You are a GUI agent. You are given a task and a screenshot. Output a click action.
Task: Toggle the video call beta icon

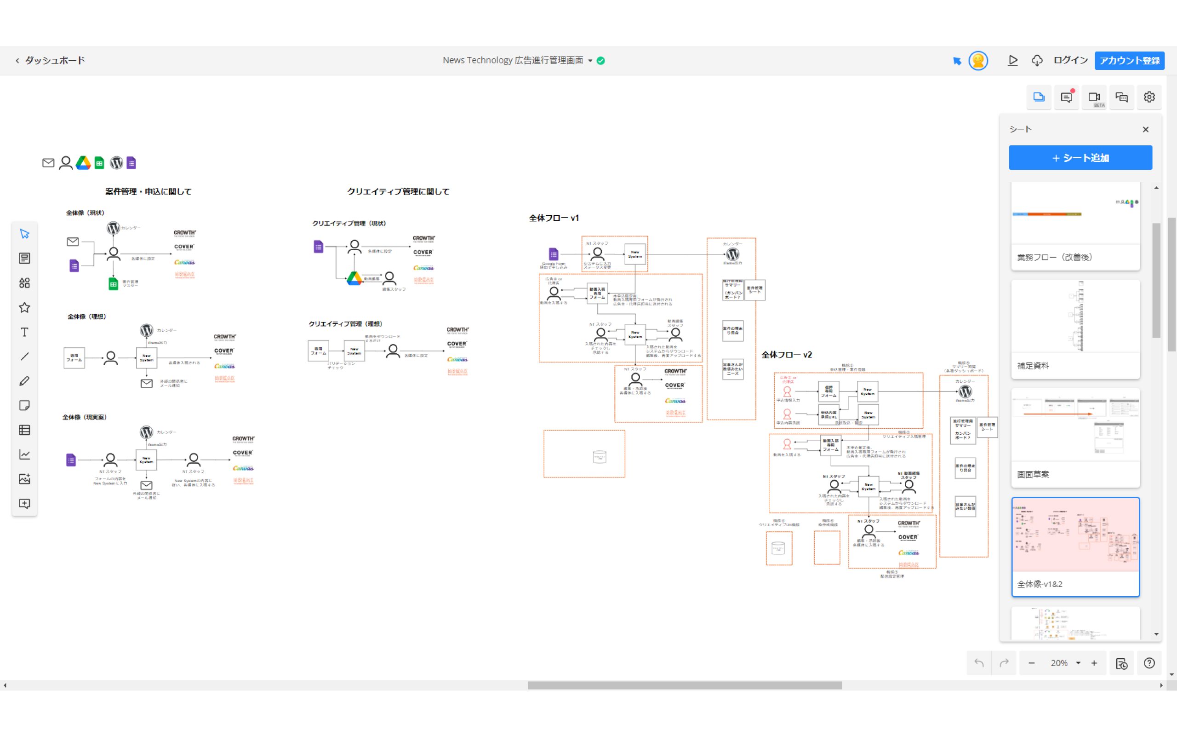pyautogui.click(x=1094, y=97)
